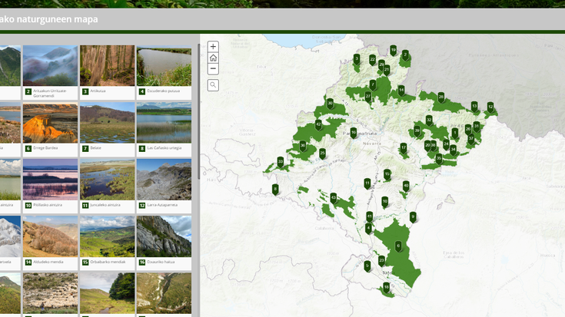Zoom in on the map

213,46
